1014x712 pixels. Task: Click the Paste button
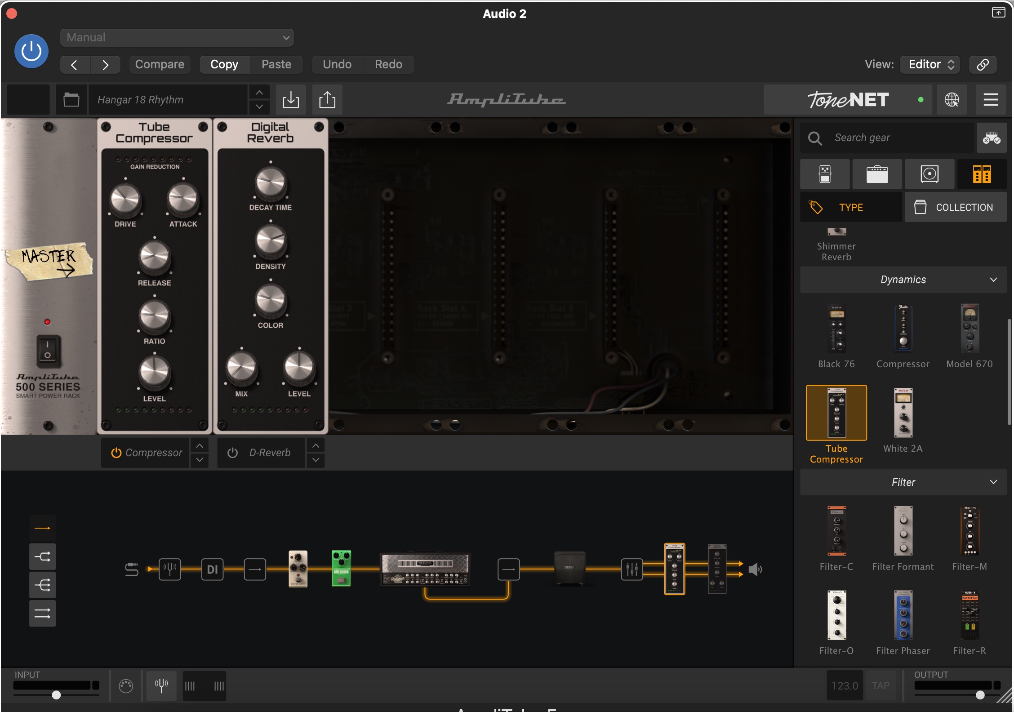point(276,65)
